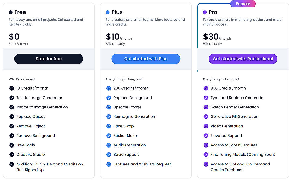Click the checkmark next to "Sketch Render Generation"
This screenshot has height=182, width=291.
point(206,107)
